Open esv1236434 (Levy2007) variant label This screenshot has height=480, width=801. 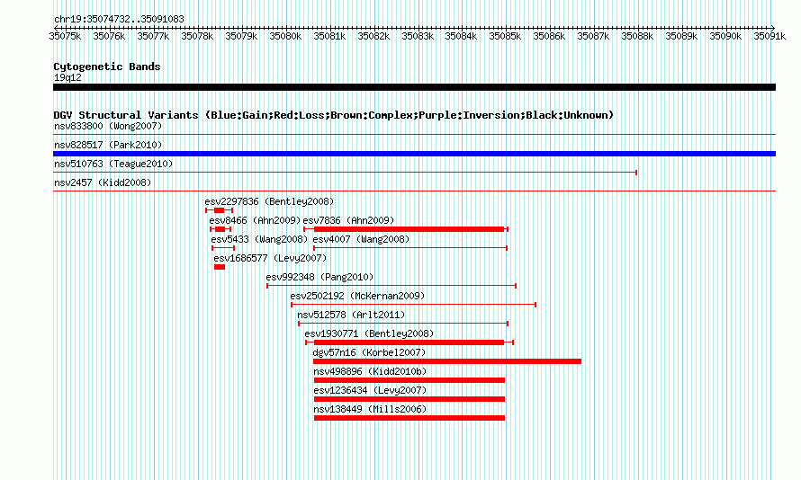coord(371,390)
